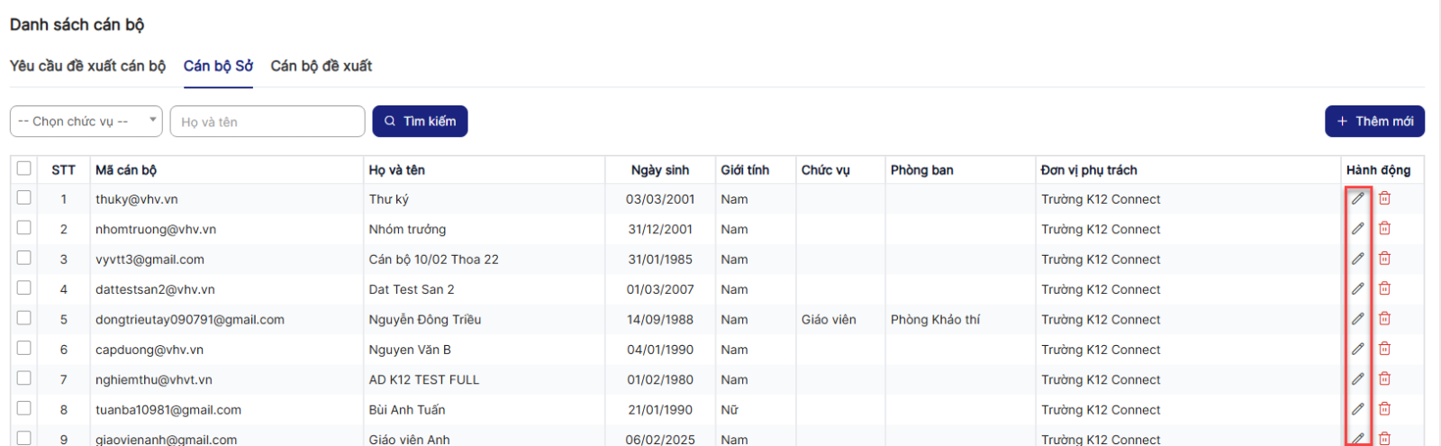
Task: Open the Chọn chức vụ dropdown
Action: click(86, 122)
